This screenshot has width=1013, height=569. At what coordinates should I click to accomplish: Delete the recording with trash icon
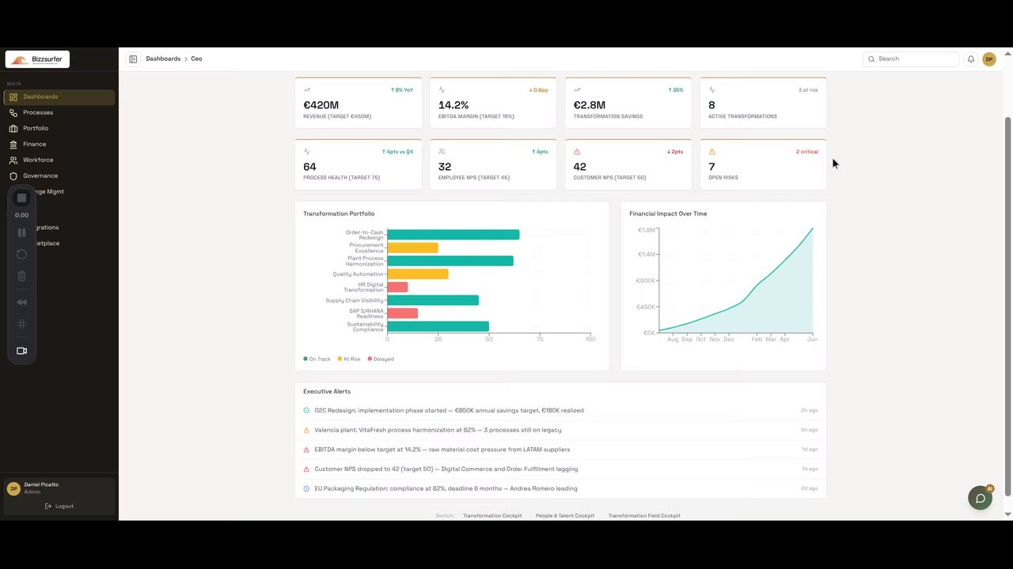click(x=22, y=276)
